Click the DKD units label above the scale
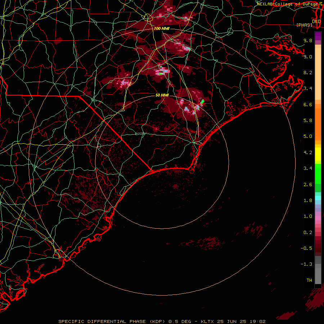The width and height of the screenshot is (324, 324). pos(316,21)
